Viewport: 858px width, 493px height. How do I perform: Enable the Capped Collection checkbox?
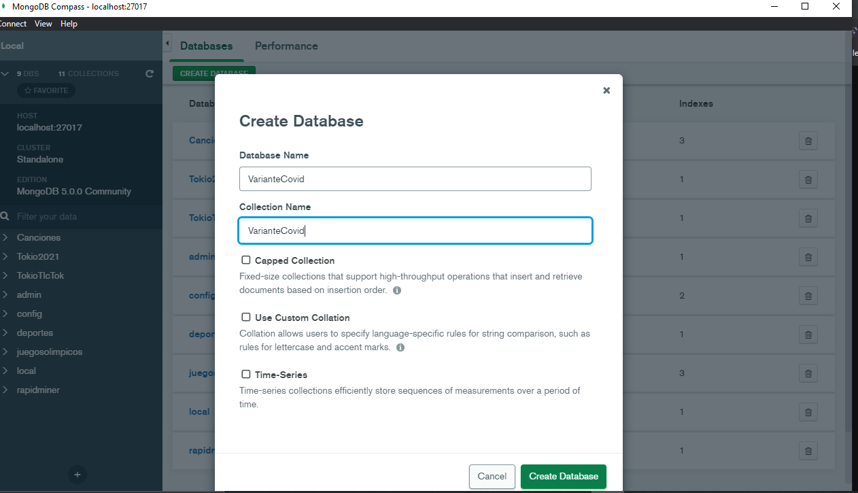246,260
